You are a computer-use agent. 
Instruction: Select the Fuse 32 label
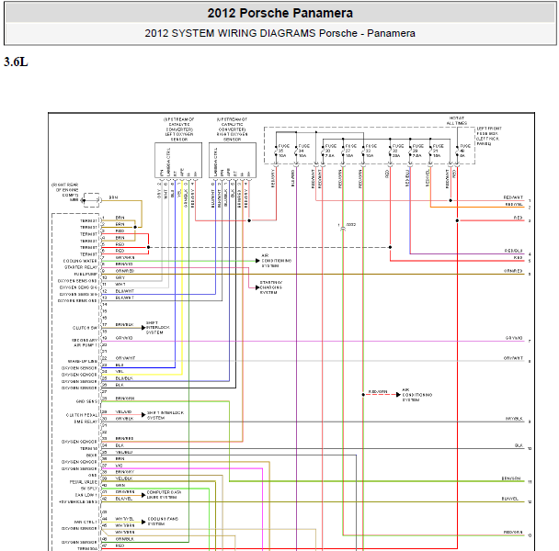point(398,151)
